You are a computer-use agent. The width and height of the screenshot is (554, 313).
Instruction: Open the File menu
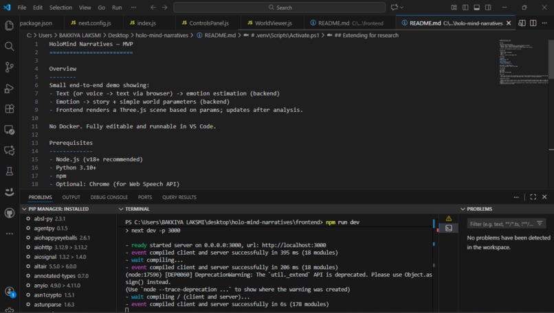tap(22, 8)
